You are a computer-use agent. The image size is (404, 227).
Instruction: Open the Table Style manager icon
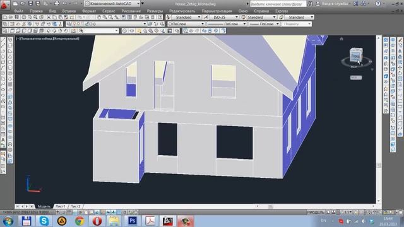pos(243,17)
